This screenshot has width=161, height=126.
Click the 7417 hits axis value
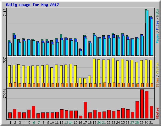pos(5,12)
